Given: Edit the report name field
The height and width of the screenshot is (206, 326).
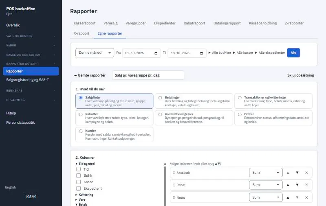Looking at the screenshot, I should [148, 75].
